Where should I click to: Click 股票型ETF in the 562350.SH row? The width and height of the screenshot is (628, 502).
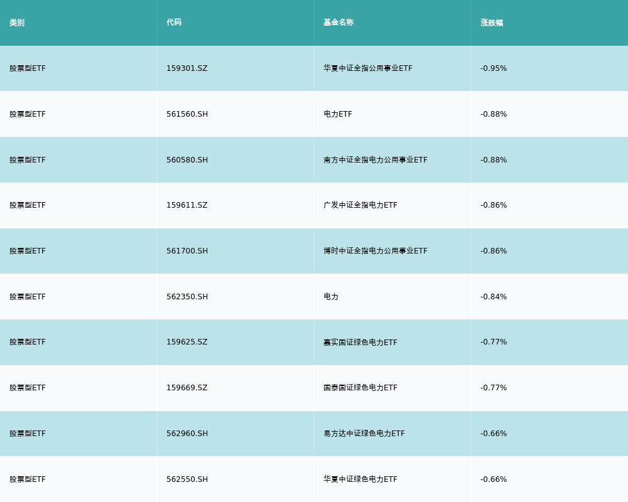28,297
